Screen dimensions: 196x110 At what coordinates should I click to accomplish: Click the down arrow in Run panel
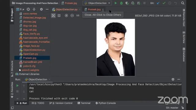point(24,92)
